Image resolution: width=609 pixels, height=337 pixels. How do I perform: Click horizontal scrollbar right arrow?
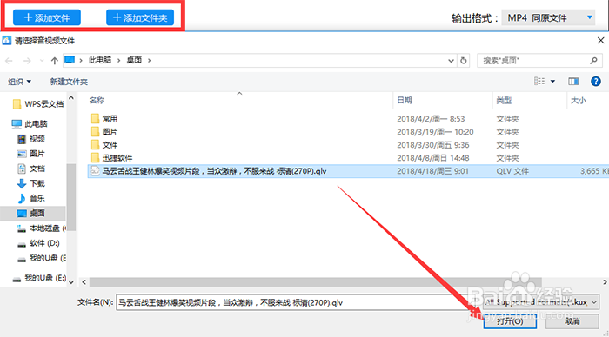click(605, 282)
